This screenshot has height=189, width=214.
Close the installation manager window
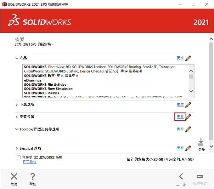(x=207, y=4)
